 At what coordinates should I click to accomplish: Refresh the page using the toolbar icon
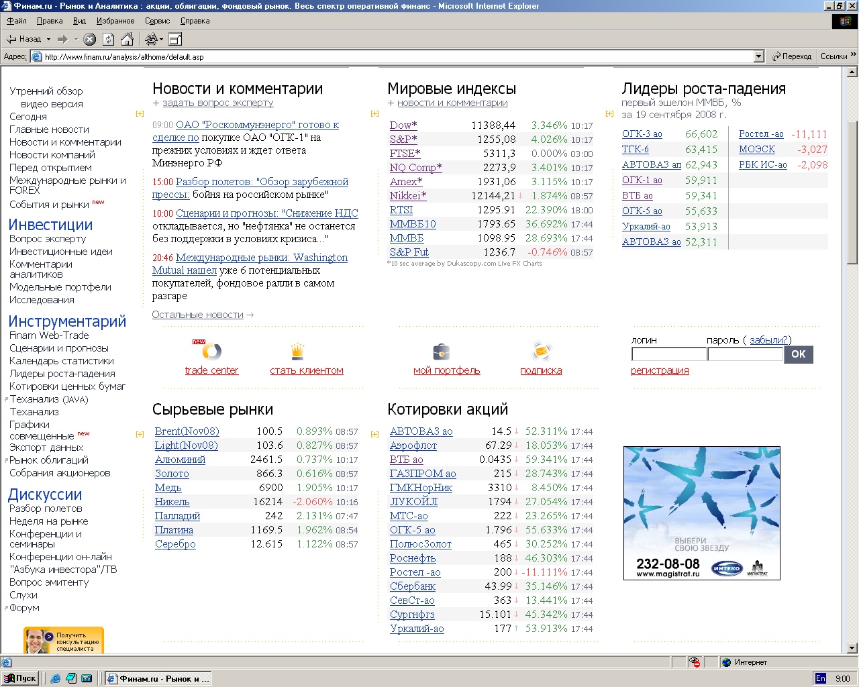[109, 39]
